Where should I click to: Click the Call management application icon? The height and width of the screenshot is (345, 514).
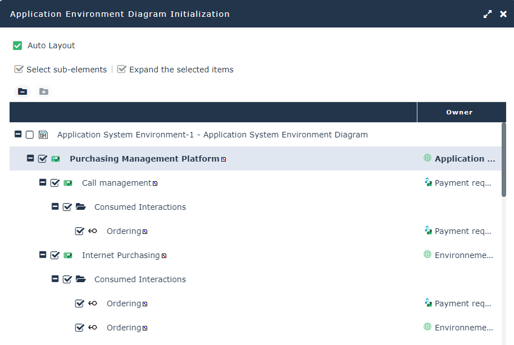click(x=68, y=183)
